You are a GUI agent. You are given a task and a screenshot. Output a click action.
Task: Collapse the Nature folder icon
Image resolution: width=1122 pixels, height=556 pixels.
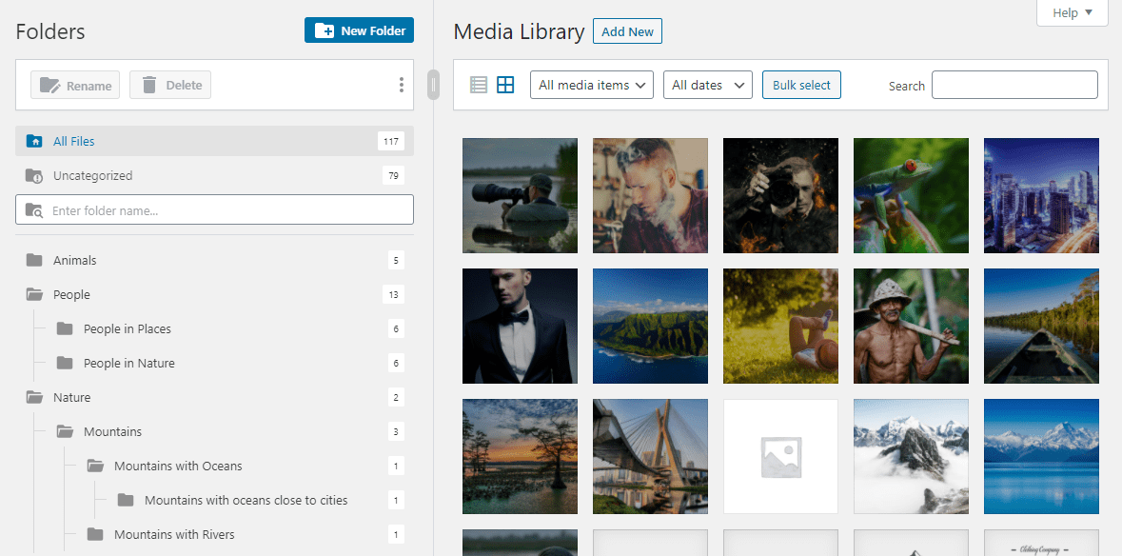pos(33,397)
